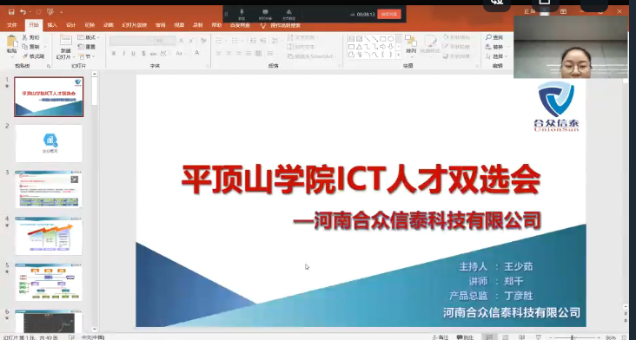Select the oval shape in shapes gallery
The image size is (636, 340).
click(x=391, y=38)
